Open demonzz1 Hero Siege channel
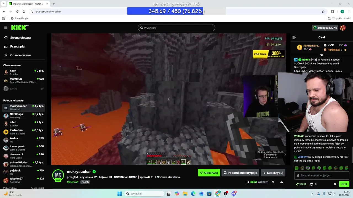This screenshot has height=198, width=353. point(23,156)
